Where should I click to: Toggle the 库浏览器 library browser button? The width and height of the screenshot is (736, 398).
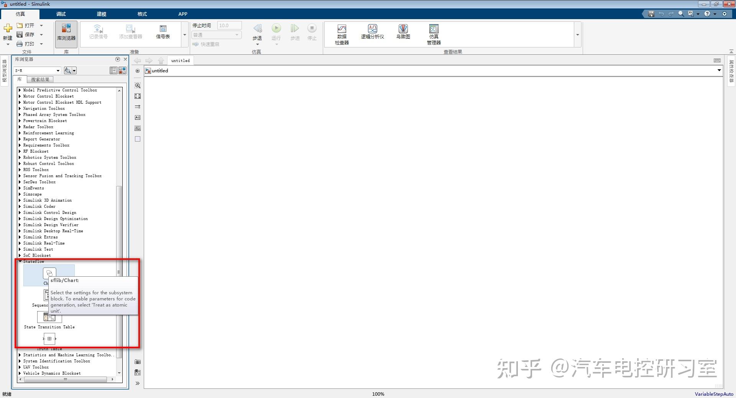[x=66, y=34]
